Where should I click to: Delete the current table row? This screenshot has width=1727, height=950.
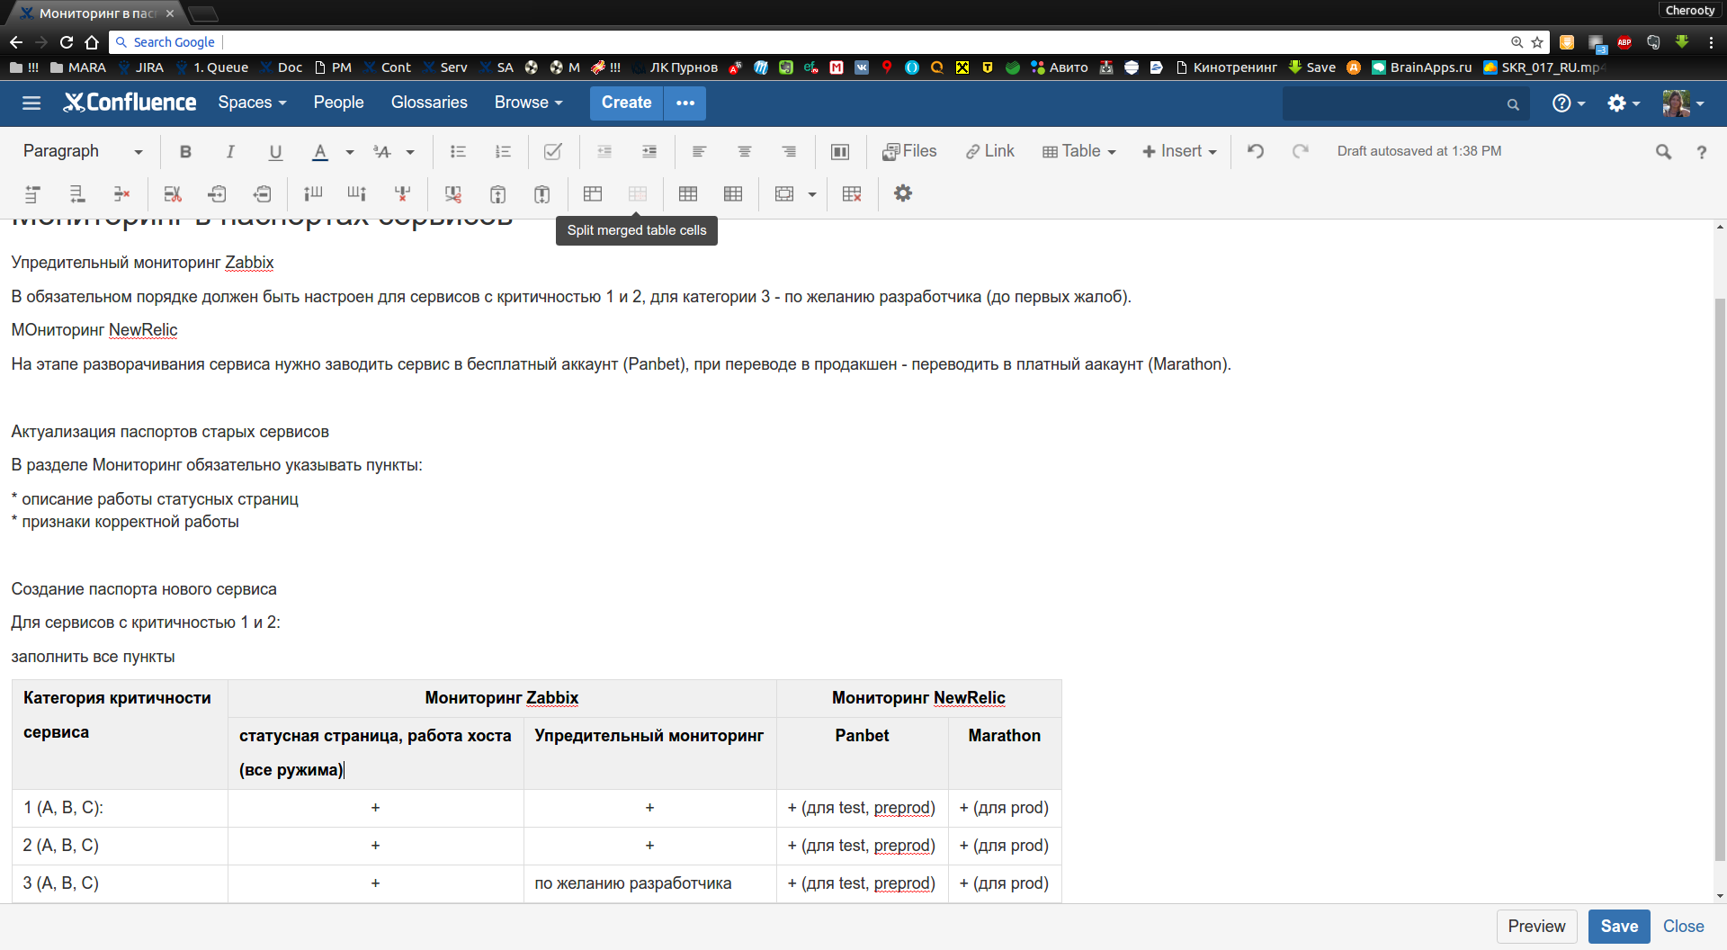[122, 194]
